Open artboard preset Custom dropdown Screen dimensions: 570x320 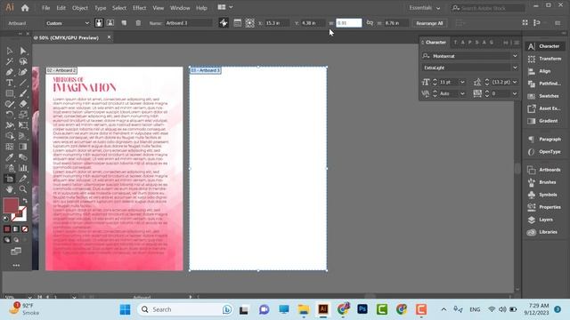67,23
